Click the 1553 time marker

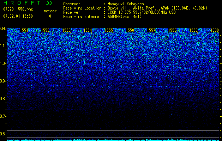click(67, 30)
